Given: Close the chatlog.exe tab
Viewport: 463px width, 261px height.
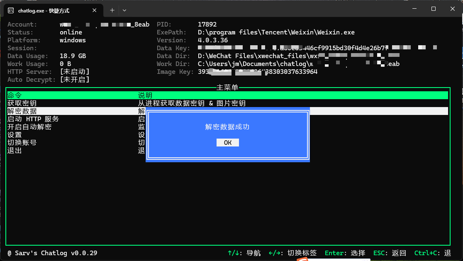Looking at the screenshot, I should (95, 10).
